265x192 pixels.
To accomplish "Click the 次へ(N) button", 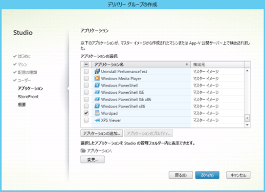I will [x=207, y=175].
